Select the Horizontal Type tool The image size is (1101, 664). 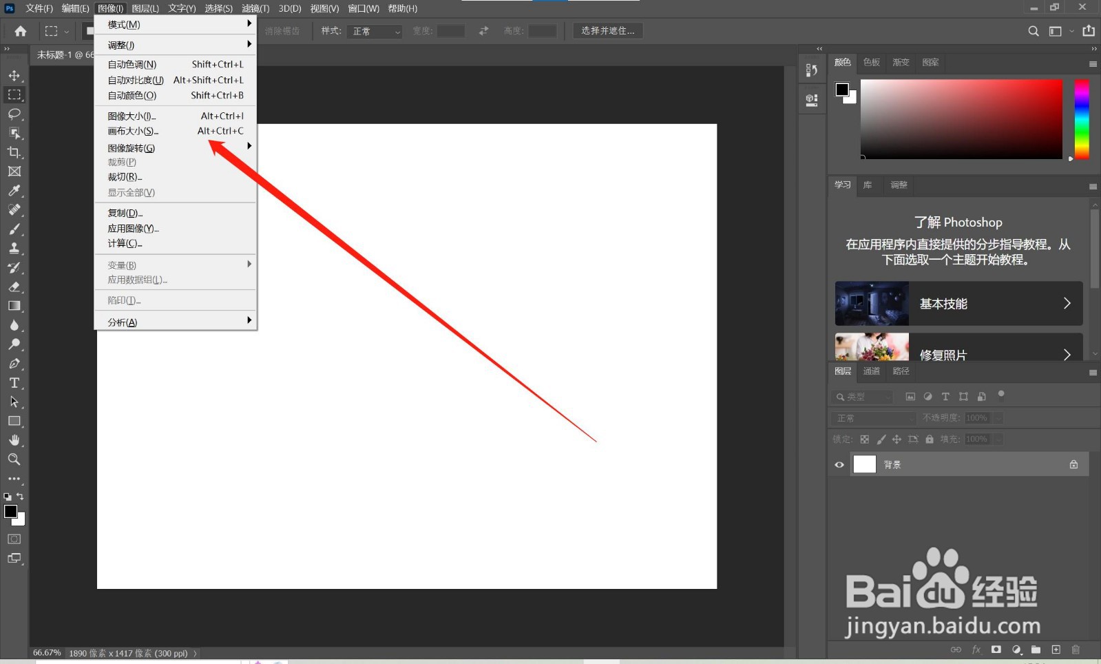click(14, 383)
